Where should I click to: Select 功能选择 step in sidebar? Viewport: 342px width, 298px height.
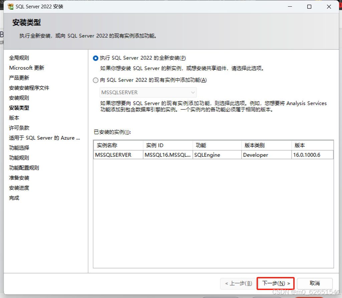click(x=19, y=148)
